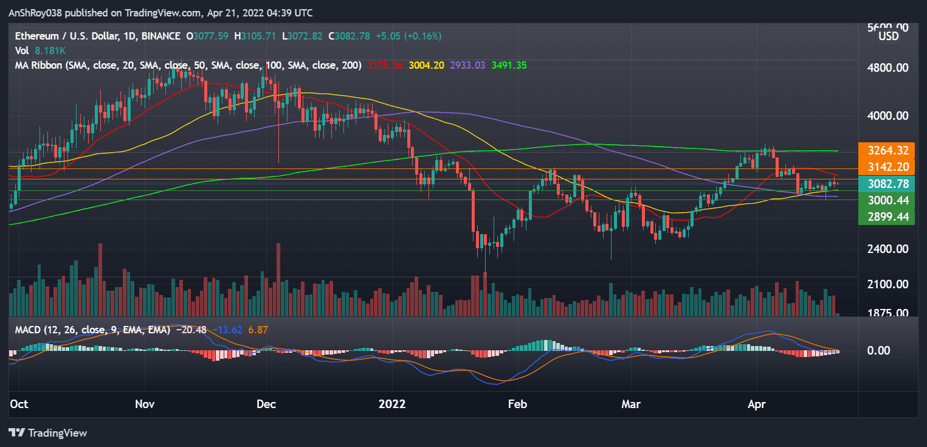Click the TradingView logo at bottom left
Image resolution: width=927 pixels, height=447 pixels.
click(x=49, y=433)
